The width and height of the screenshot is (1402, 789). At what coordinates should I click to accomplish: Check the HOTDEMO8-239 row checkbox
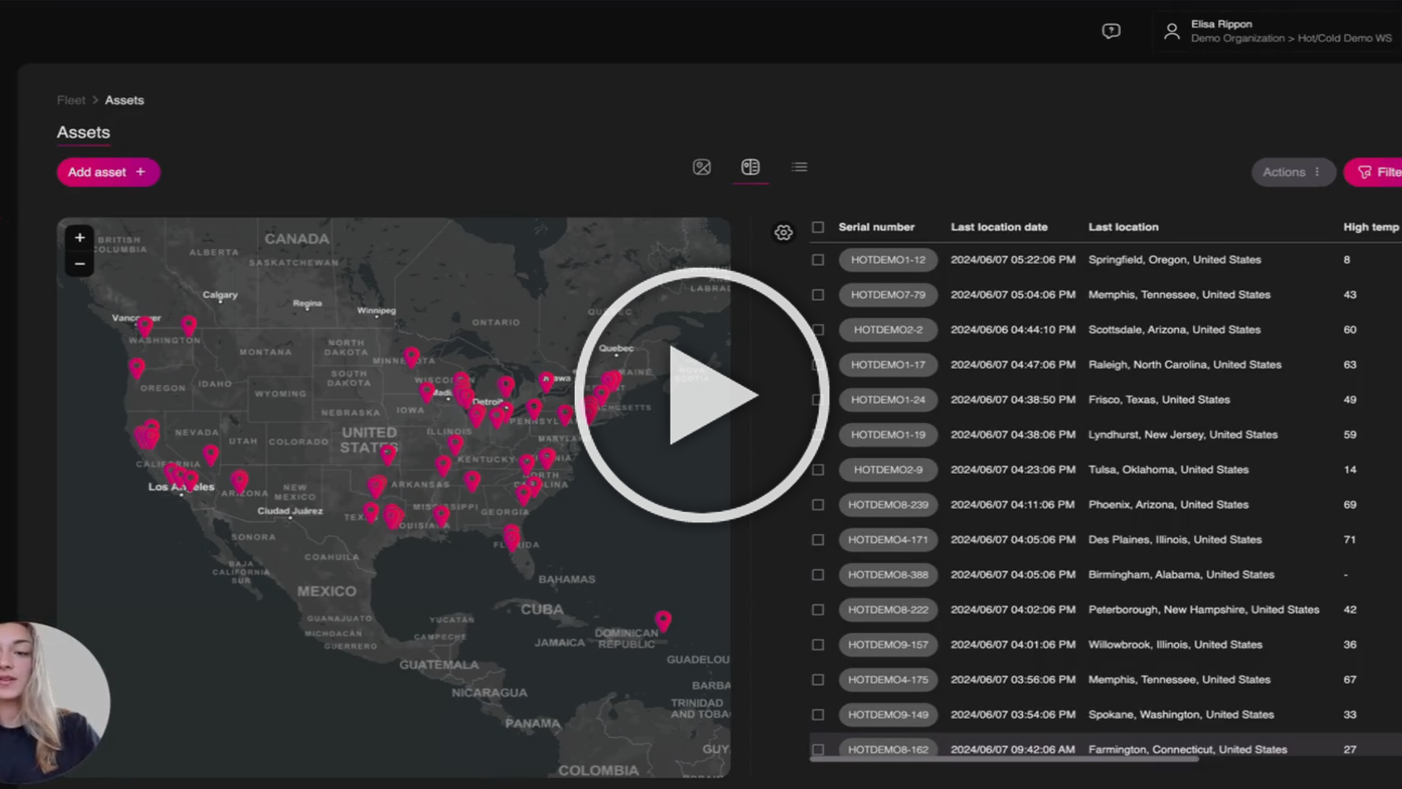818,505
